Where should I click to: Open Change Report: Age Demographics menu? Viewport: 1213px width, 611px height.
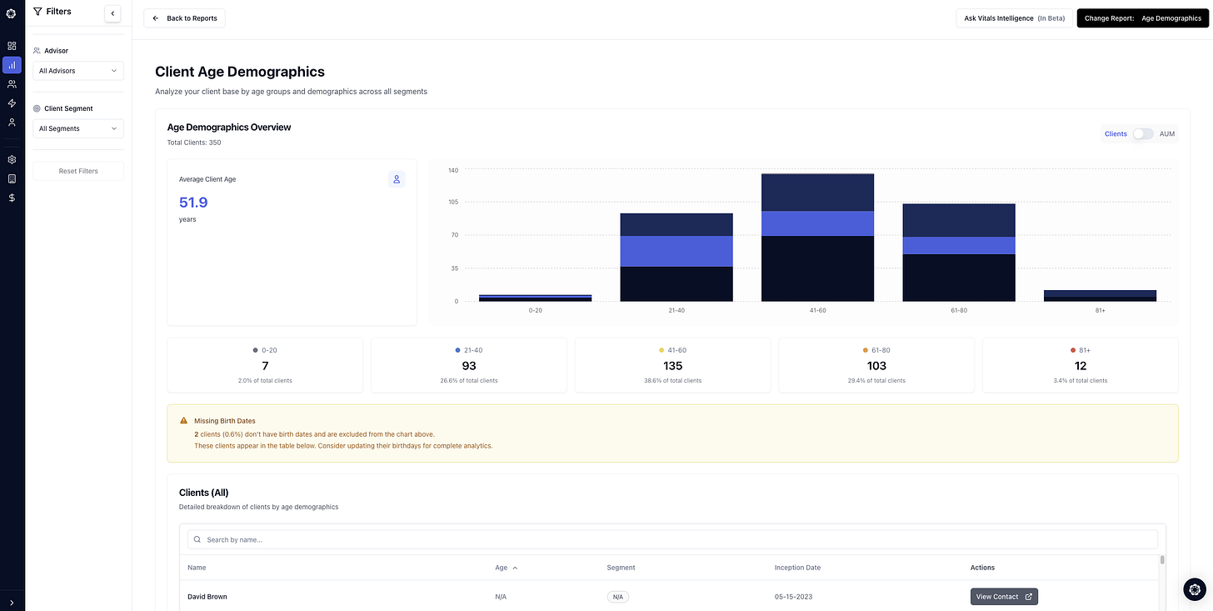tap(1142, 18)
